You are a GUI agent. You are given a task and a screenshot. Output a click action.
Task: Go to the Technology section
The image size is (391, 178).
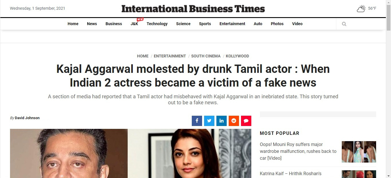[157, 24]
